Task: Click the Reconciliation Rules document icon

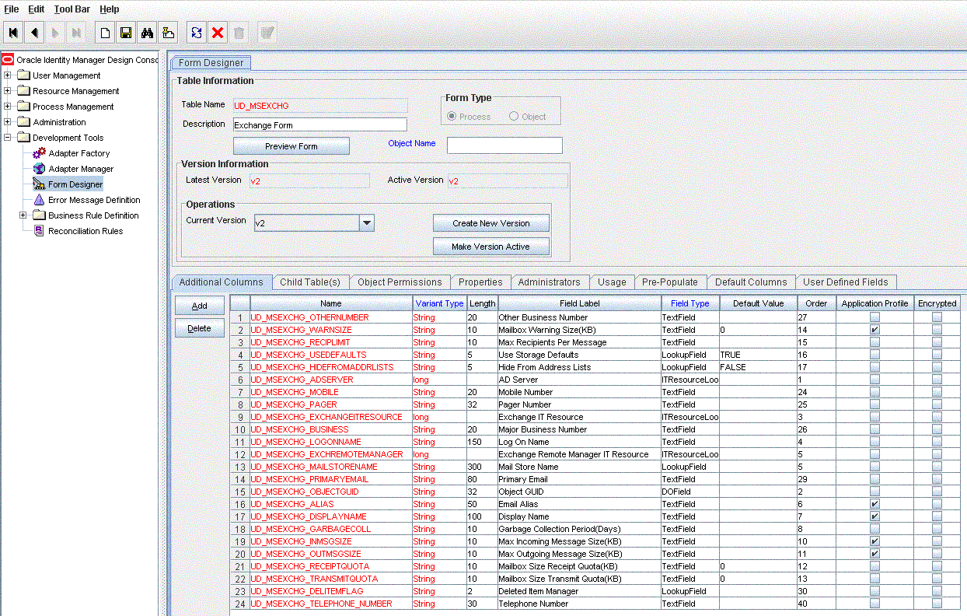Action: (39, 231)
